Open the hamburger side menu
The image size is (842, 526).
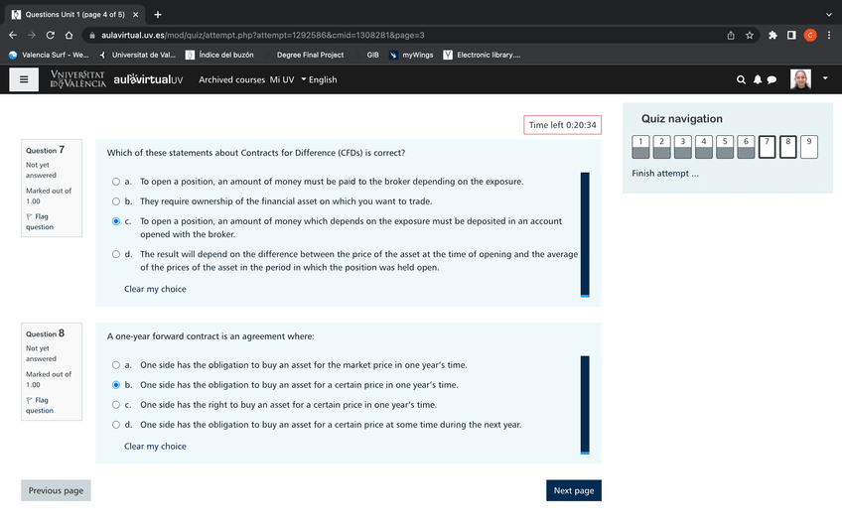point(23,79)
